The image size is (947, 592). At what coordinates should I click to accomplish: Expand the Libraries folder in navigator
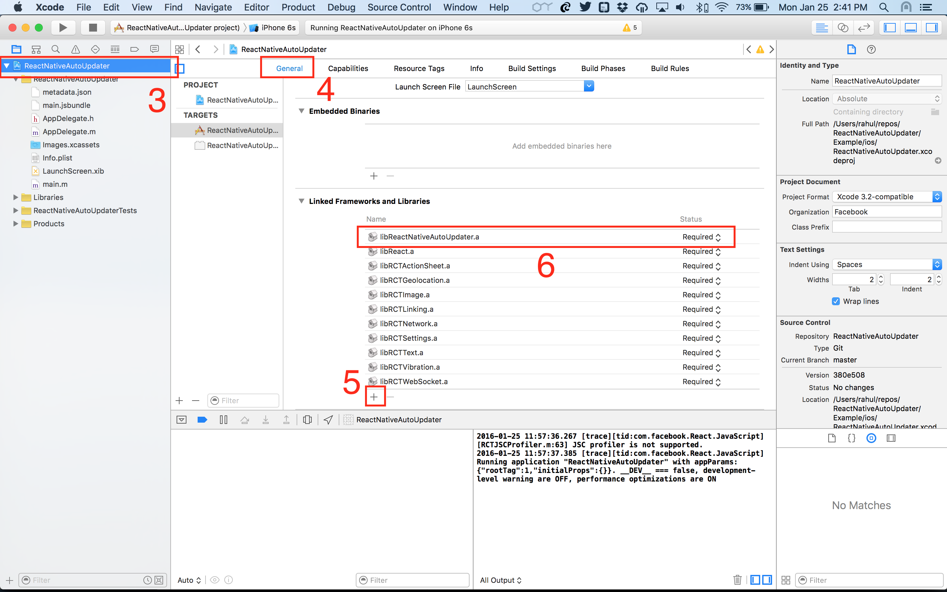pos(15,197)
